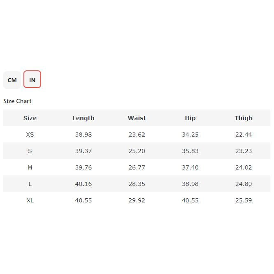
Task: Click the S hip value 35.83
Action: [x=190, y=151]
